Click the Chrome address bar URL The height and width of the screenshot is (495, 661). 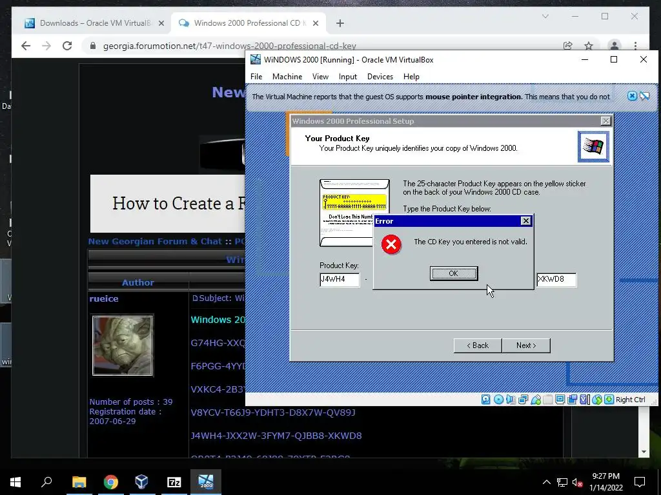point(230,46)
